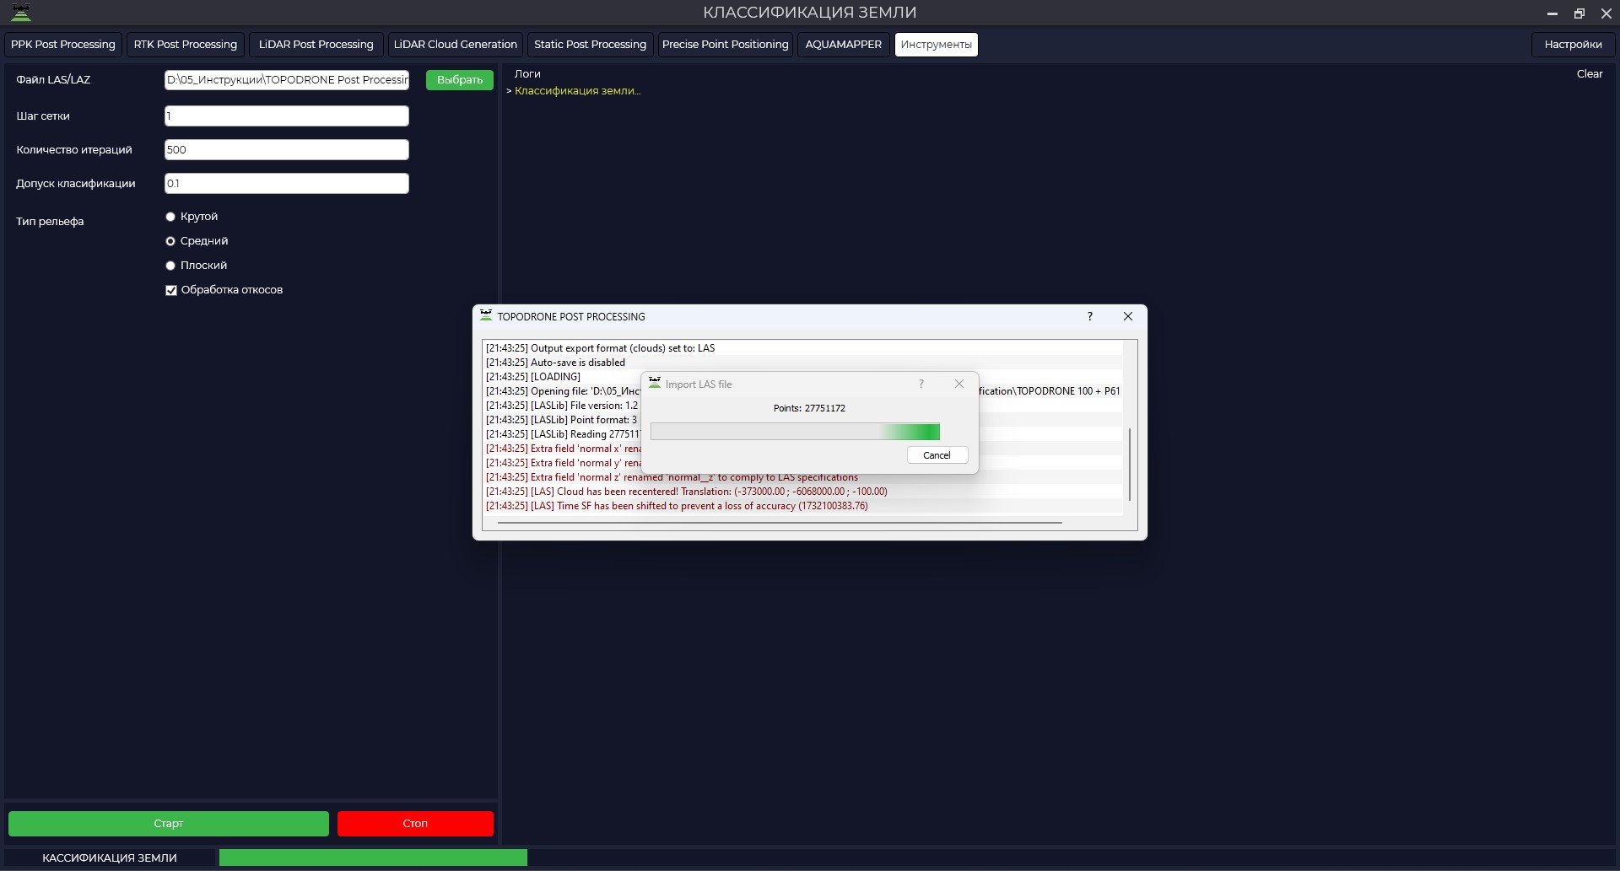Click the import progress bar in LAS dialog
Image resolution: width=1620 pixels, height=871 pixels.
click(795, 432)
